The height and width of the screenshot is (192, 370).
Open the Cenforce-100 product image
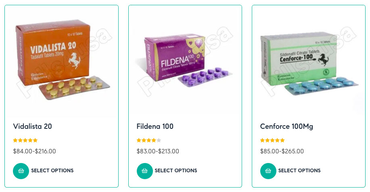coord(309,61)
